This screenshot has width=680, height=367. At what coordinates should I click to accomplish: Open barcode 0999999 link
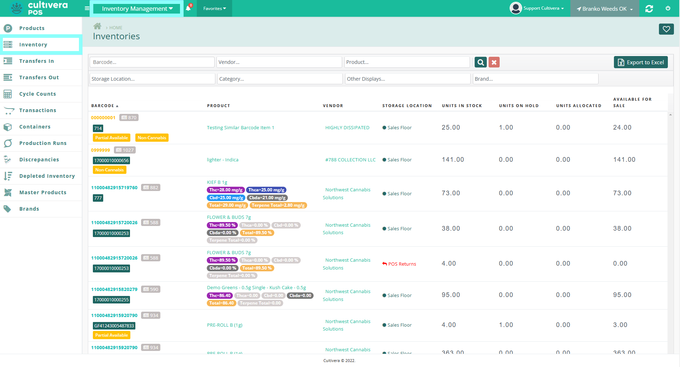(x=100, y=150)
